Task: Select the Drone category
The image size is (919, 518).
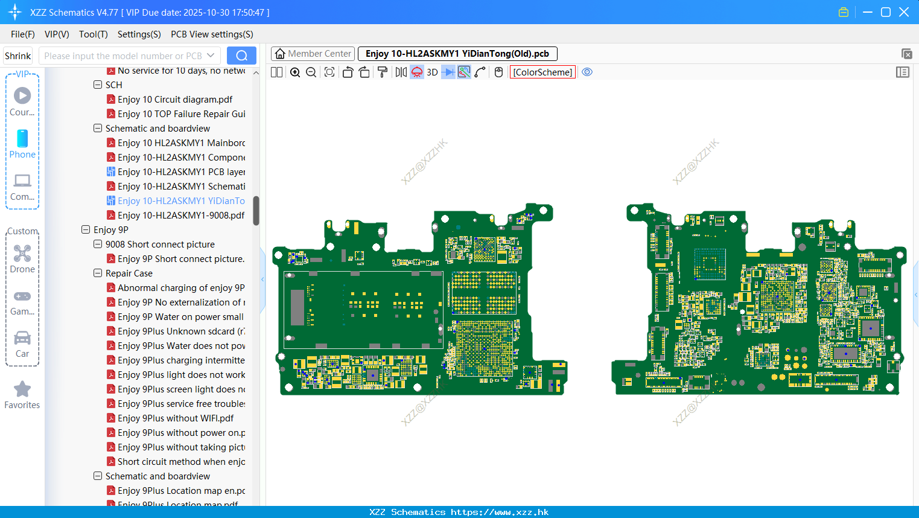Action: (22, 259)
